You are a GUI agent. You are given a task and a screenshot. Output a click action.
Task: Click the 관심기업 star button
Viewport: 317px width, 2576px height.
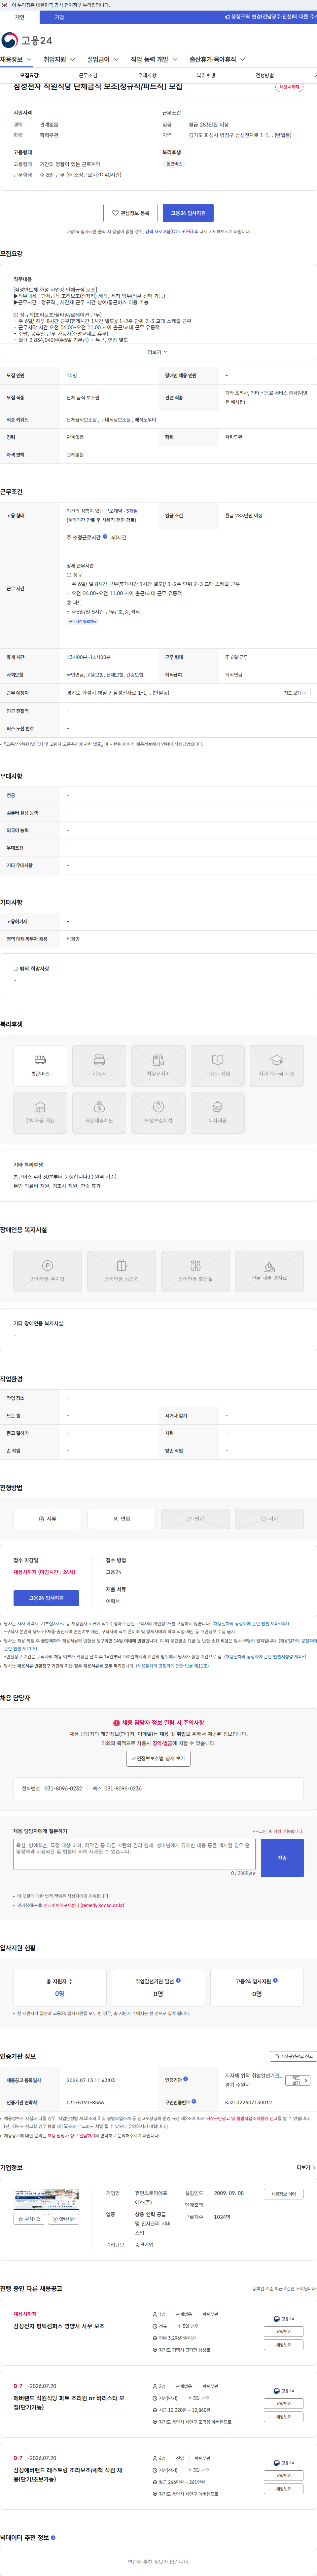[x=29, y=2219]
